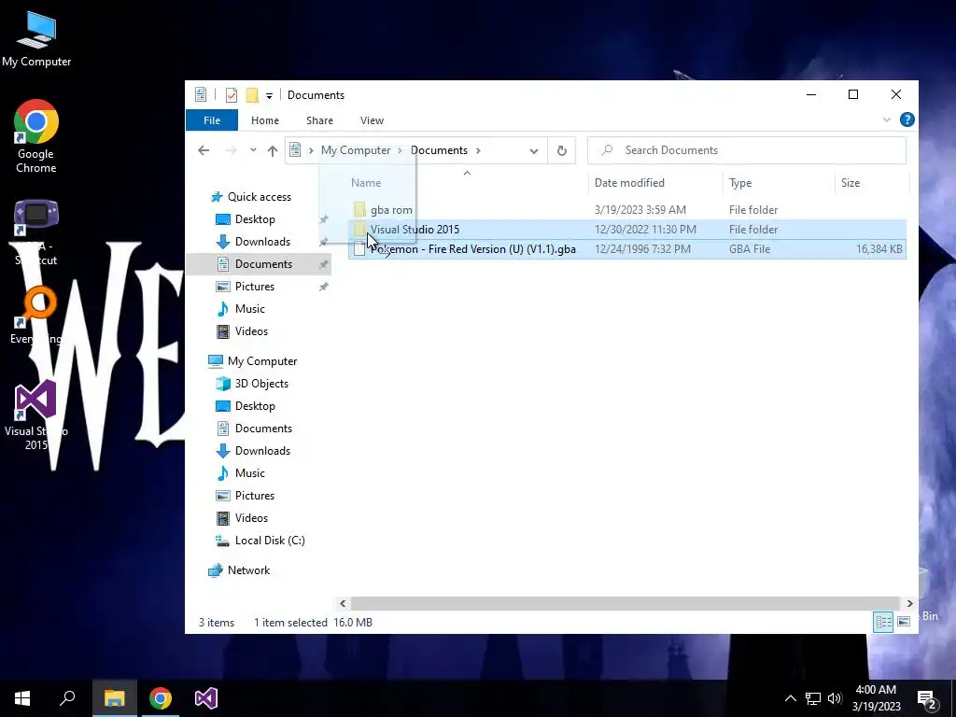This screenshot has width=956, height=717.
Task: Open the My Computer desktop icon
Action: pos(36,39)
